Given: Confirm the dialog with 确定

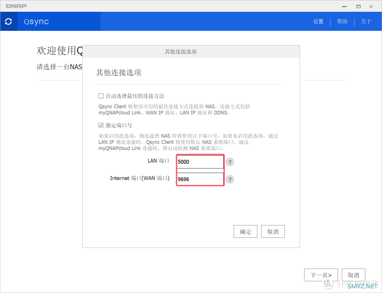Looking at the screenshot, I should [245, 232].
